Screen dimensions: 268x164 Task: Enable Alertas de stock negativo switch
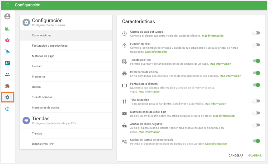coord(256,125)
